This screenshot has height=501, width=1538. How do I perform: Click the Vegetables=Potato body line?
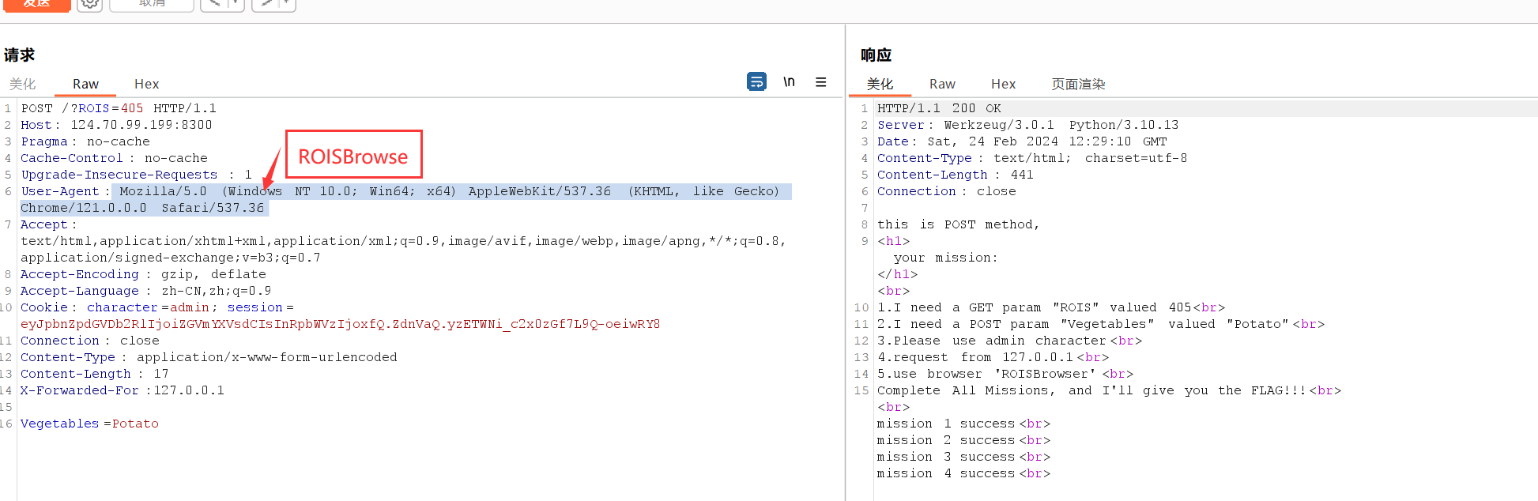[x=89, y=424]
